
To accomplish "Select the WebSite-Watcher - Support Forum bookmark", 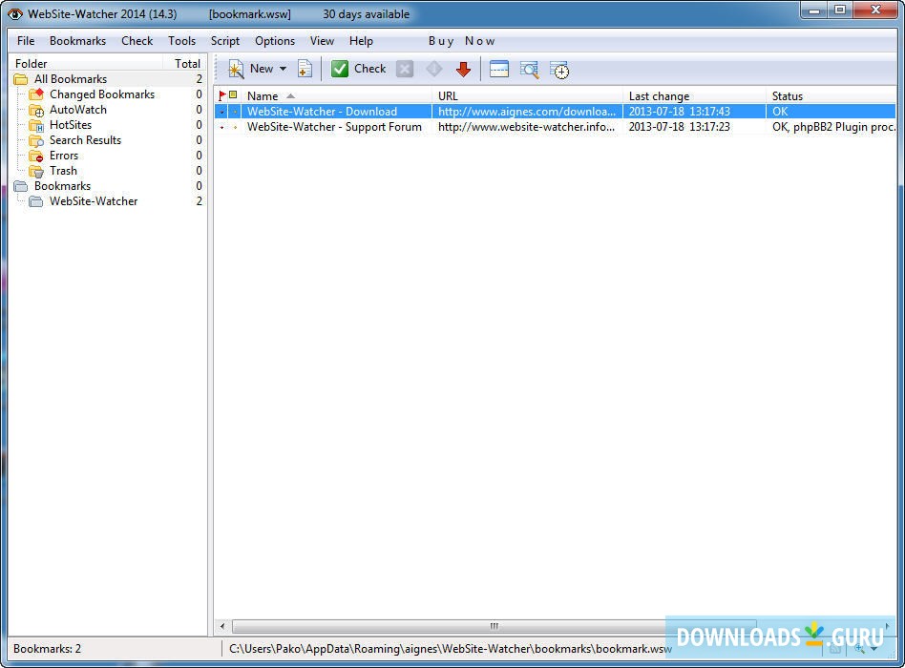I will [334, 127].
